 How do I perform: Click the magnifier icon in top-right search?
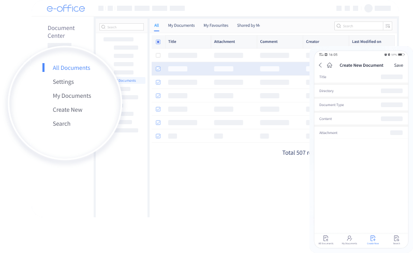[x=338, y=26]
